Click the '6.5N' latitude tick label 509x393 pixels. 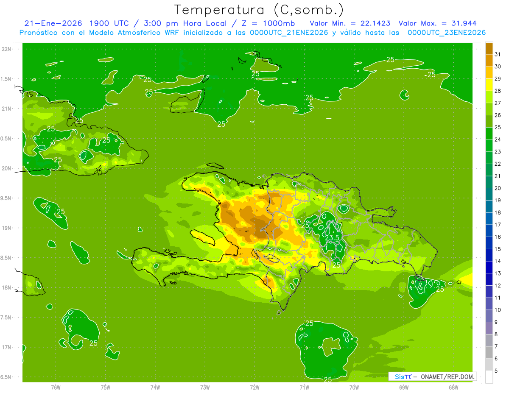(7, 377)
